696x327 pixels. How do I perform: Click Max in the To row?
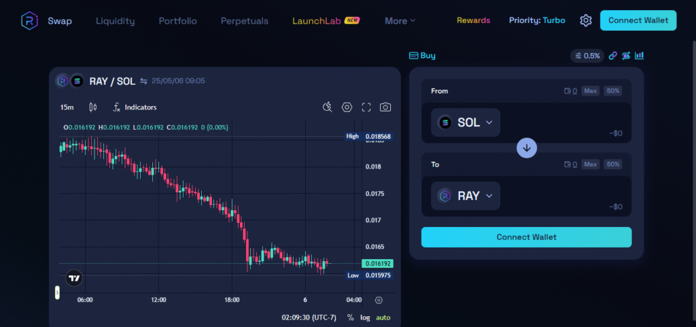pyautogui.click(x=591, y=165)
